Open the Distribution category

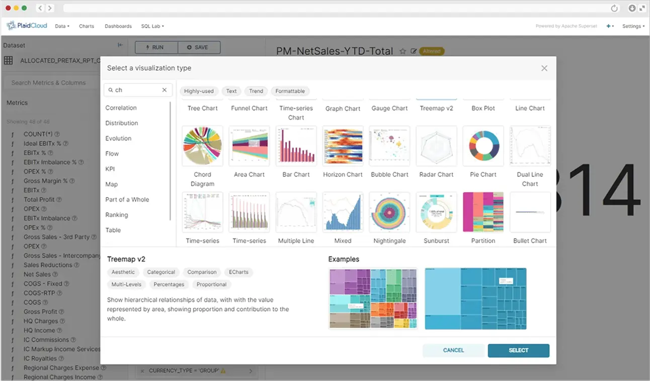click(x=121, y=123)
